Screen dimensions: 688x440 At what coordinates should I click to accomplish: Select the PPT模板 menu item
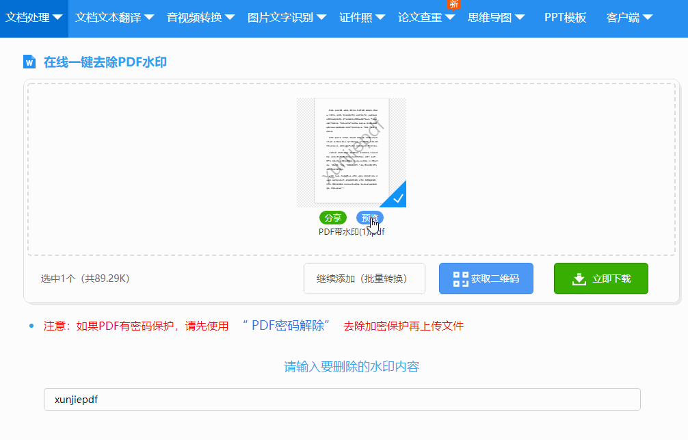[566, 17]
